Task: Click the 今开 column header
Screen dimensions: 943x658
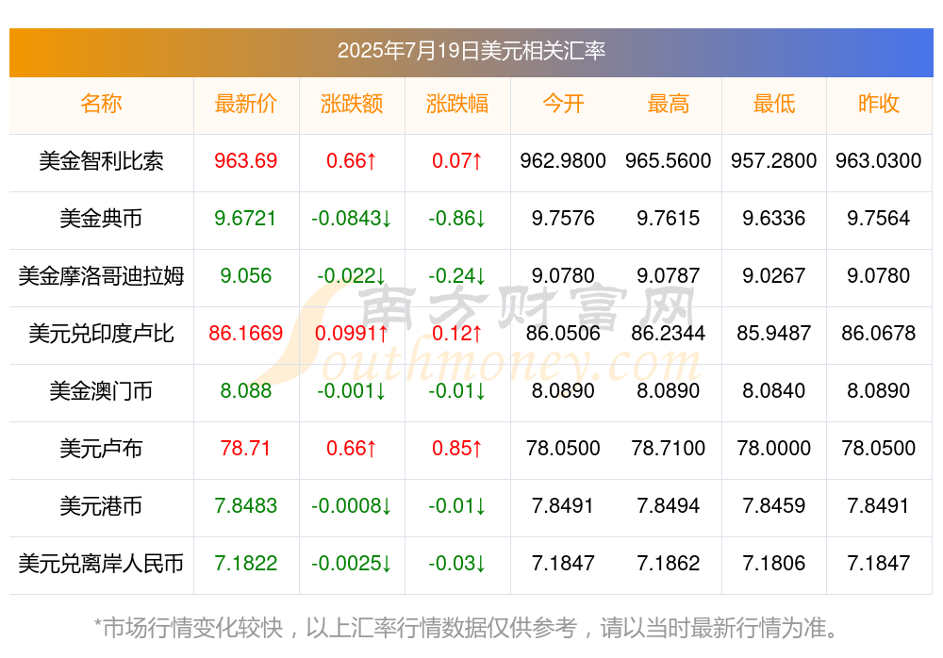Action: 563,104
